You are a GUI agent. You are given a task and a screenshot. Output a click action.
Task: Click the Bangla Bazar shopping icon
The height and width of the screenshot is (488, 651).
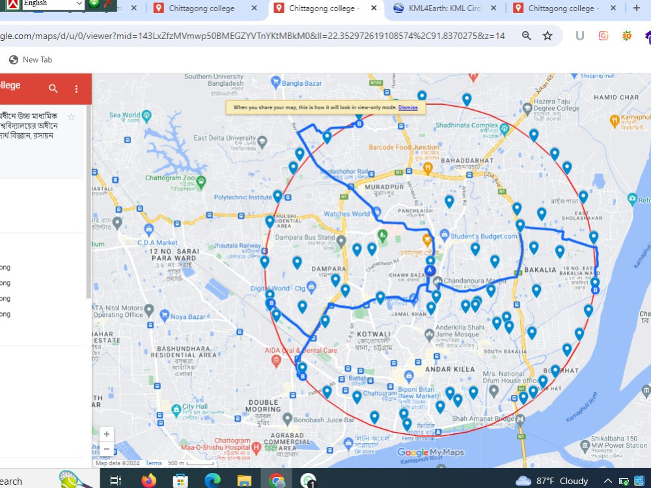pyautogui.click(x=275, y=82)
